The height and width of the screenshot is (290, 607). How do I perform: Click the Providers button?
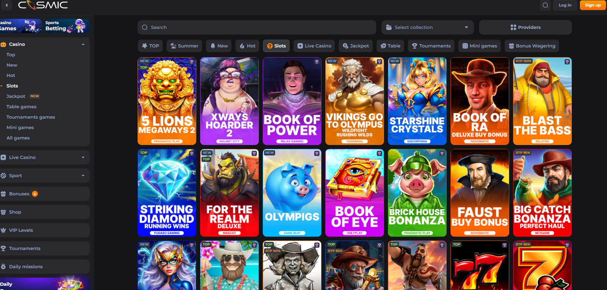click(526, 27)
